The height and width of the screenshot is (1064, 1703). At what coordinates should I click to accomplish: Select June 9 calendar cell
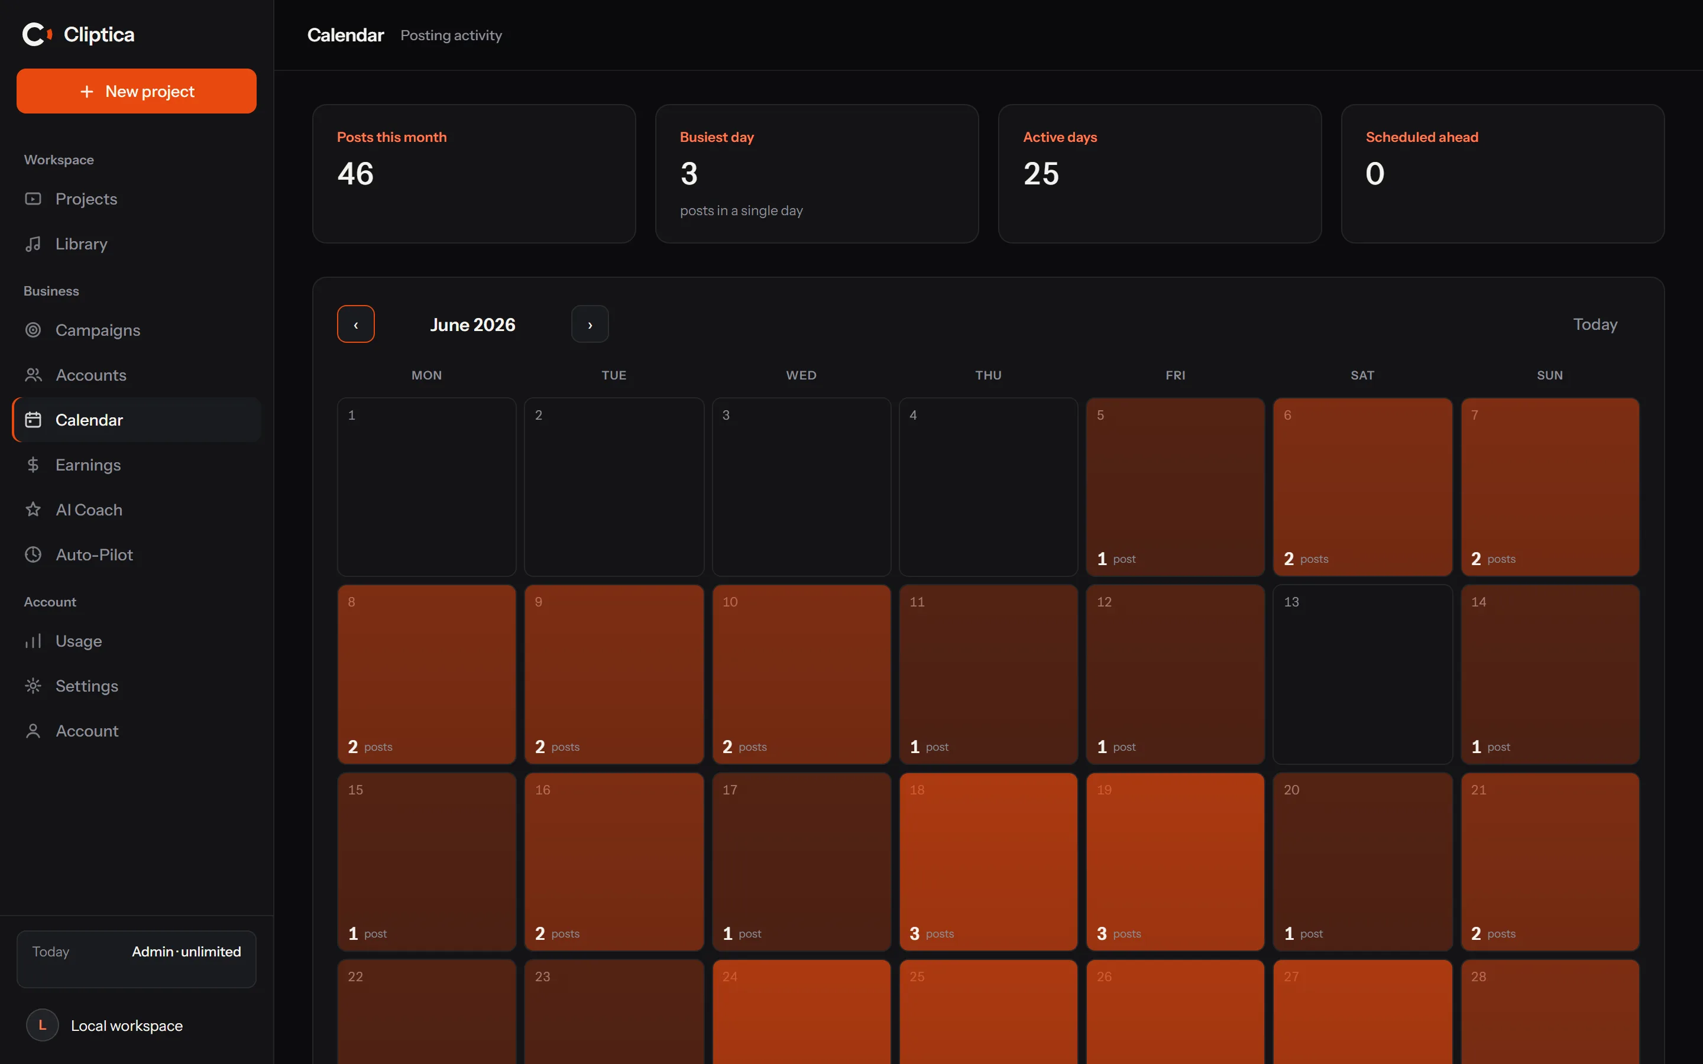click(x=614, y=674)
